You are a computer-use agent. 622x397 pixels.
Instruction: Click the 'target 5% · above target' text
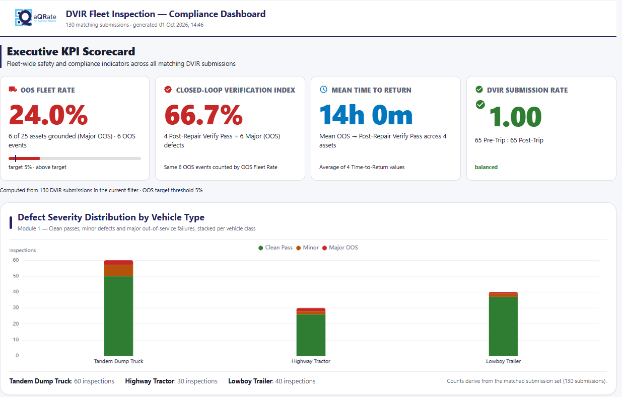tap(37, 167)
